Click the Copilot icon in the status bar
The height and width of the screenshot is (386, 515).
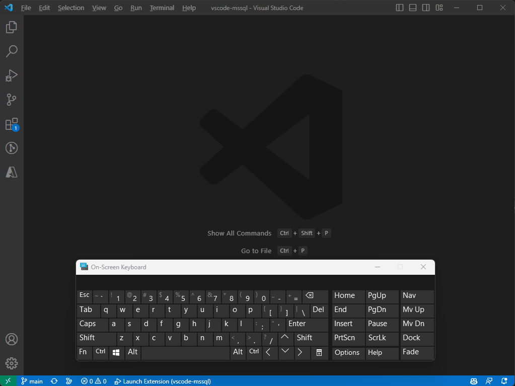[473, 381]
